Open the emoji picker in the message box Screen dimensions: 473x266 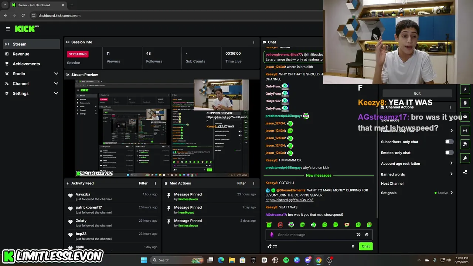click(x=367, y=235)
